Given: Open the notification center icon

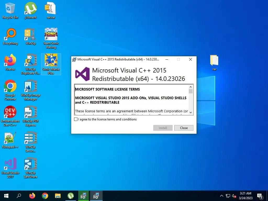Looking at the screenshot, I should click(260, 196).
